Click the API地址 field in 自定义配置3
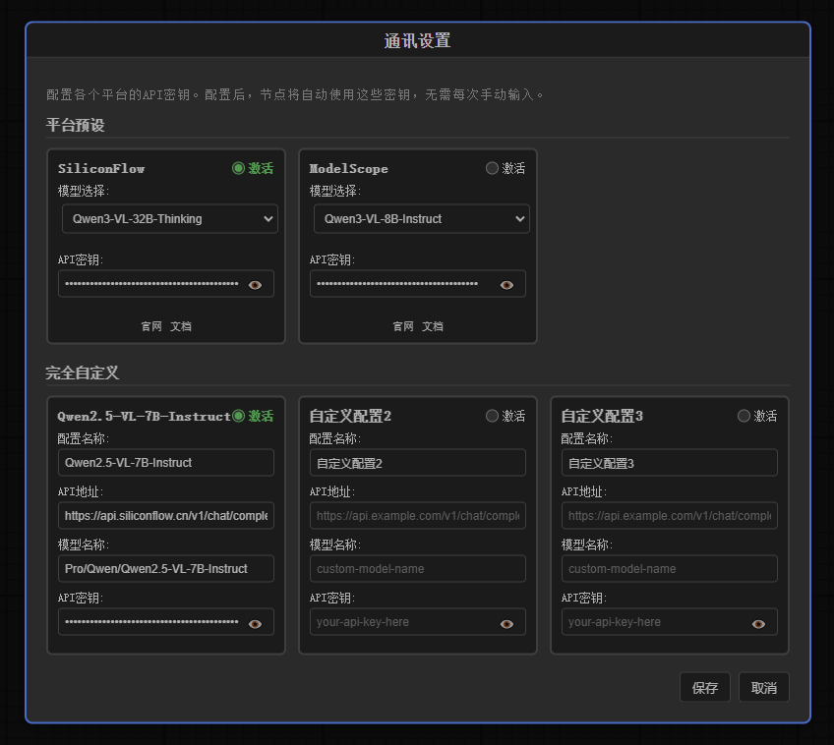The width and height of the screenshot is (834, 745). [x=669, y=515]
